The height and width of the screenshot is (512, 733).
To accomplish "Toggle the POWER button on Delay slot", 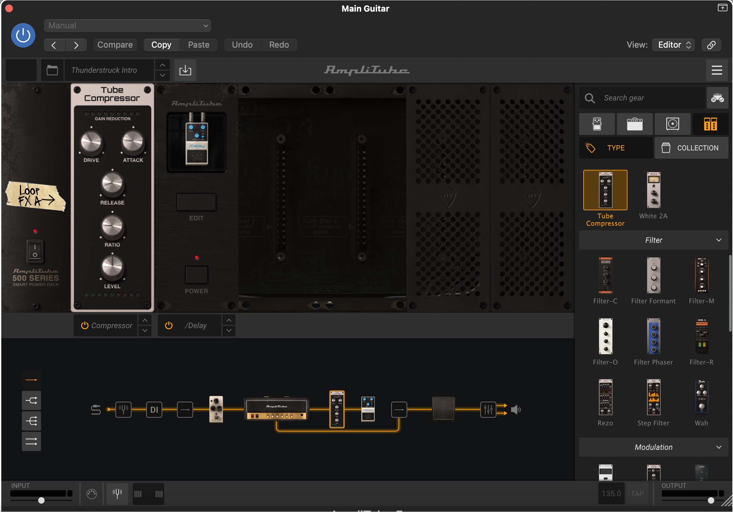I will (196, 275).
